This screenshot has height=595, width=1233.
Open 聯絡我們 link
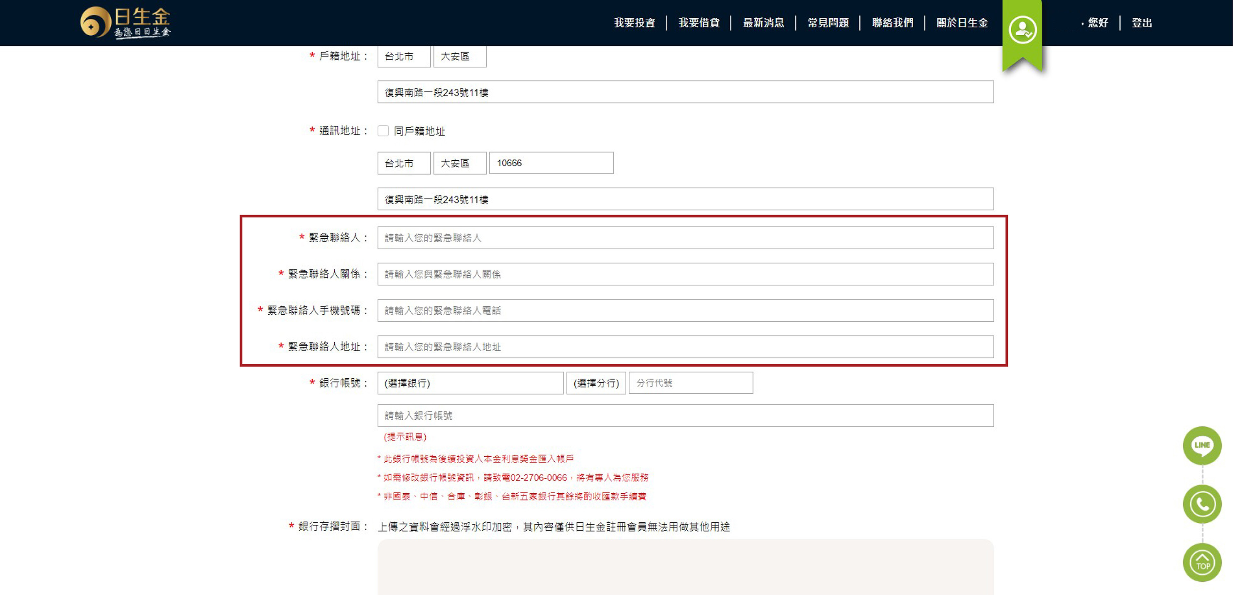(893, 22)
